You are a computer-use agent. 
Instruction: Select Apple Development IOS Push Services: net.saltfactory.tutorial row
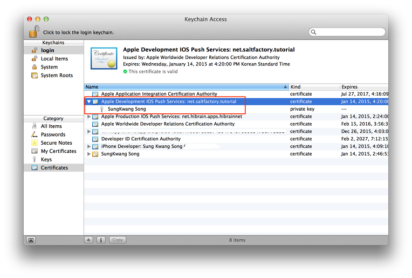pos(236,101)
